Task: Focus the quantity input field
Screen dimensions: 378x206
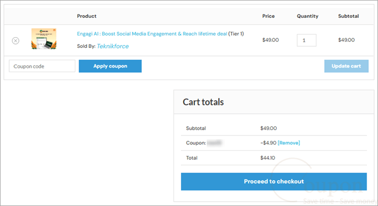Action: tap(306, 40)
